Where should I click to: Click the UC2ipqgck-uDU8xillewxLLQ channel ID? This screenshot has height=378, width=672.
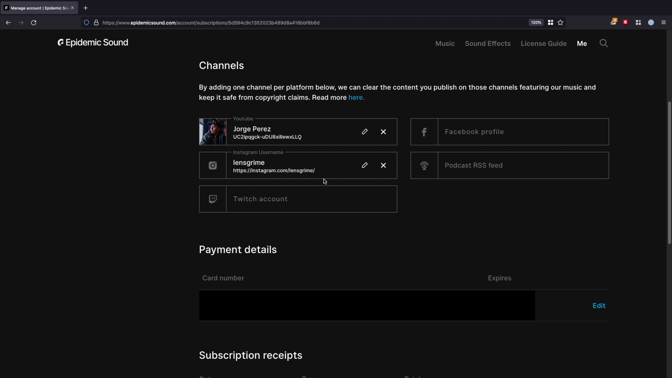267,137
